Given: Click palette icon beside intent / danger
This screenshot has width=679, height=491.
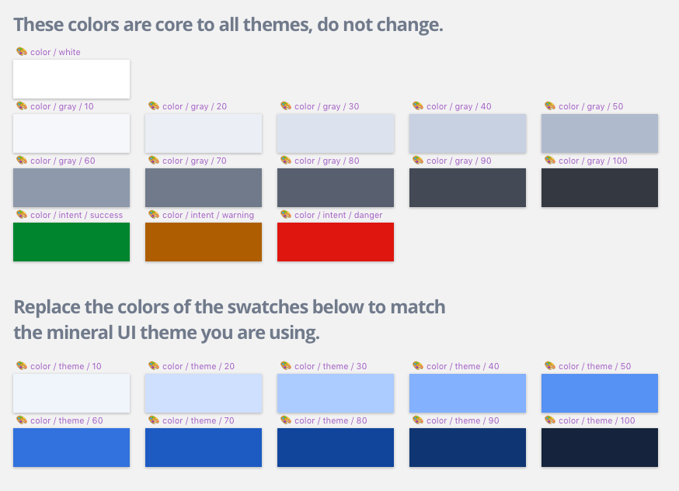Looking at the screenshot, I should pyautogui.click(x=286, y=214).
